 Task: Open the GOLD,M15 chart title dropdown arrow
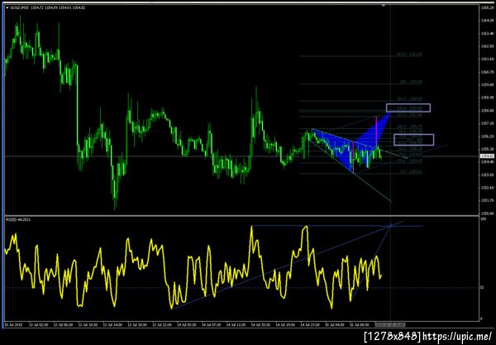tap(7, 7)
